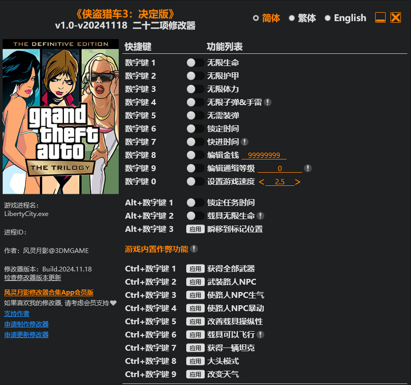The width and height of the screenshot is (411, 385).
Task: Click info icon beside 编辑通缉等级 field
Action: 308,168
